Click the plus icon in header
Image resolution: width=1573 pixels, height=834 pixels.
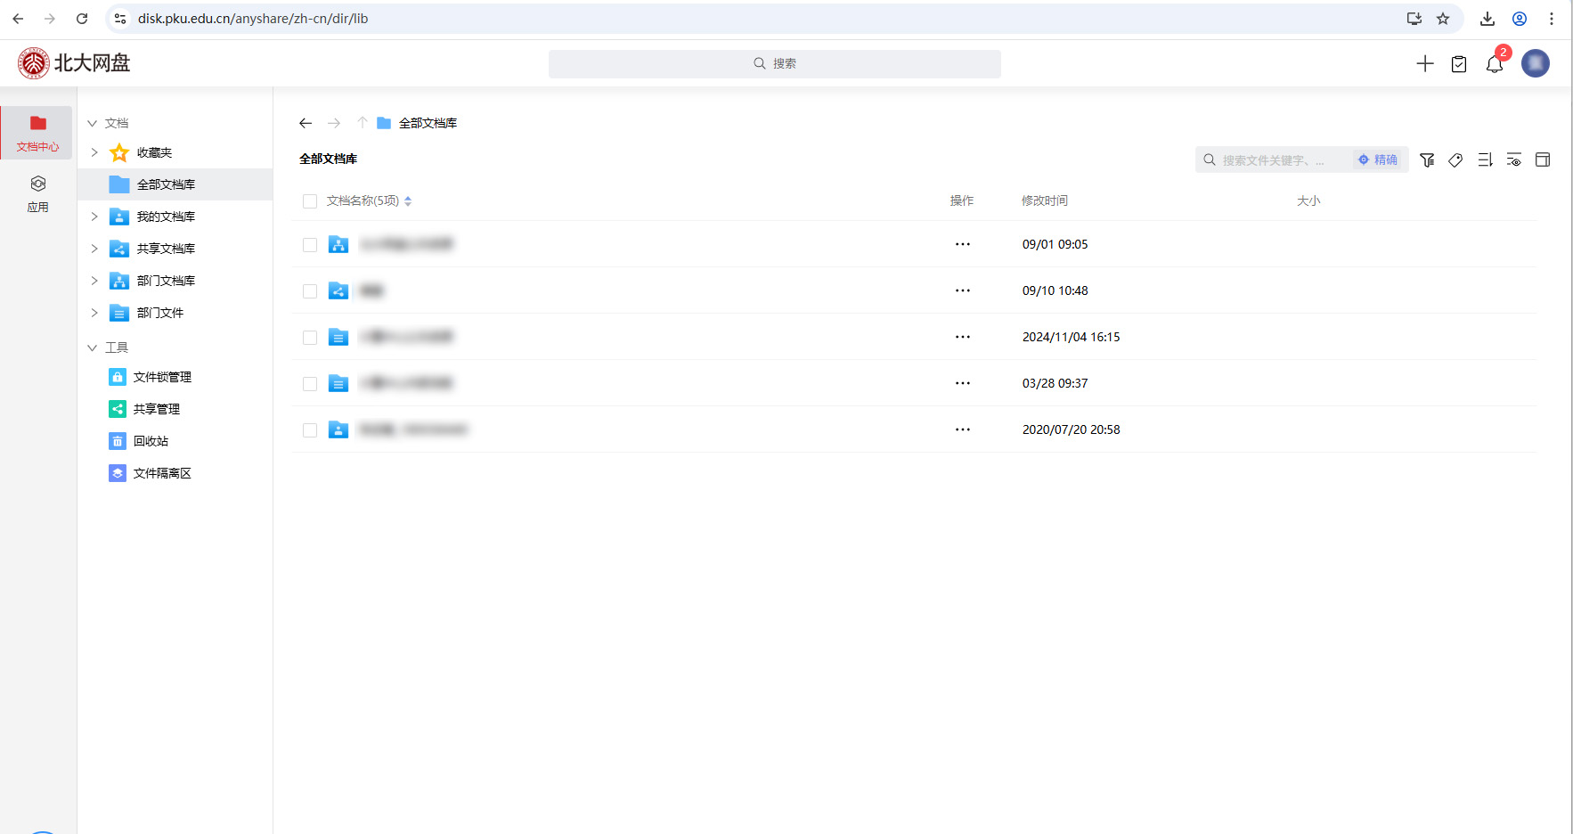[1425, 63]
